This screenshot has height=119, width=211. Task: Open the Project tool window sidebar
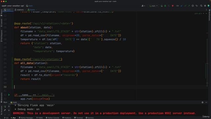(x=1, y=13)
